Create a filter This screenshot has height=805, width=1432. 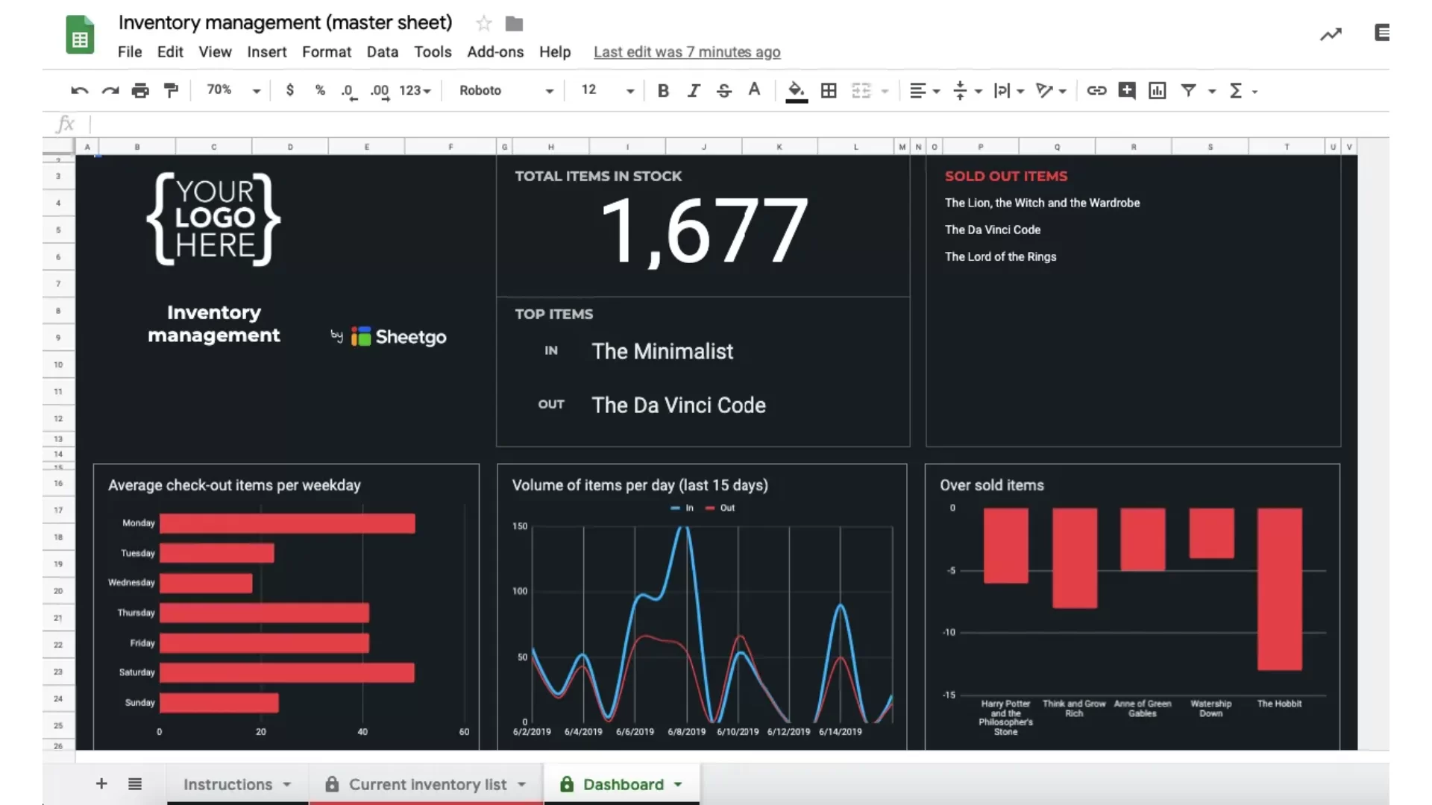point(1187,90)
